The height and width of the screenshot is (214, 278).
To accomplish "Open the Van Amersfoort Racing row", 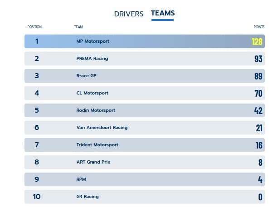I will (145, 128).
